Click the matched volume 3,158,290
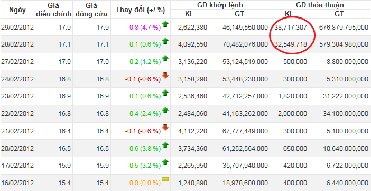Viewport: 371px width, 191px height. click(192, 79)
